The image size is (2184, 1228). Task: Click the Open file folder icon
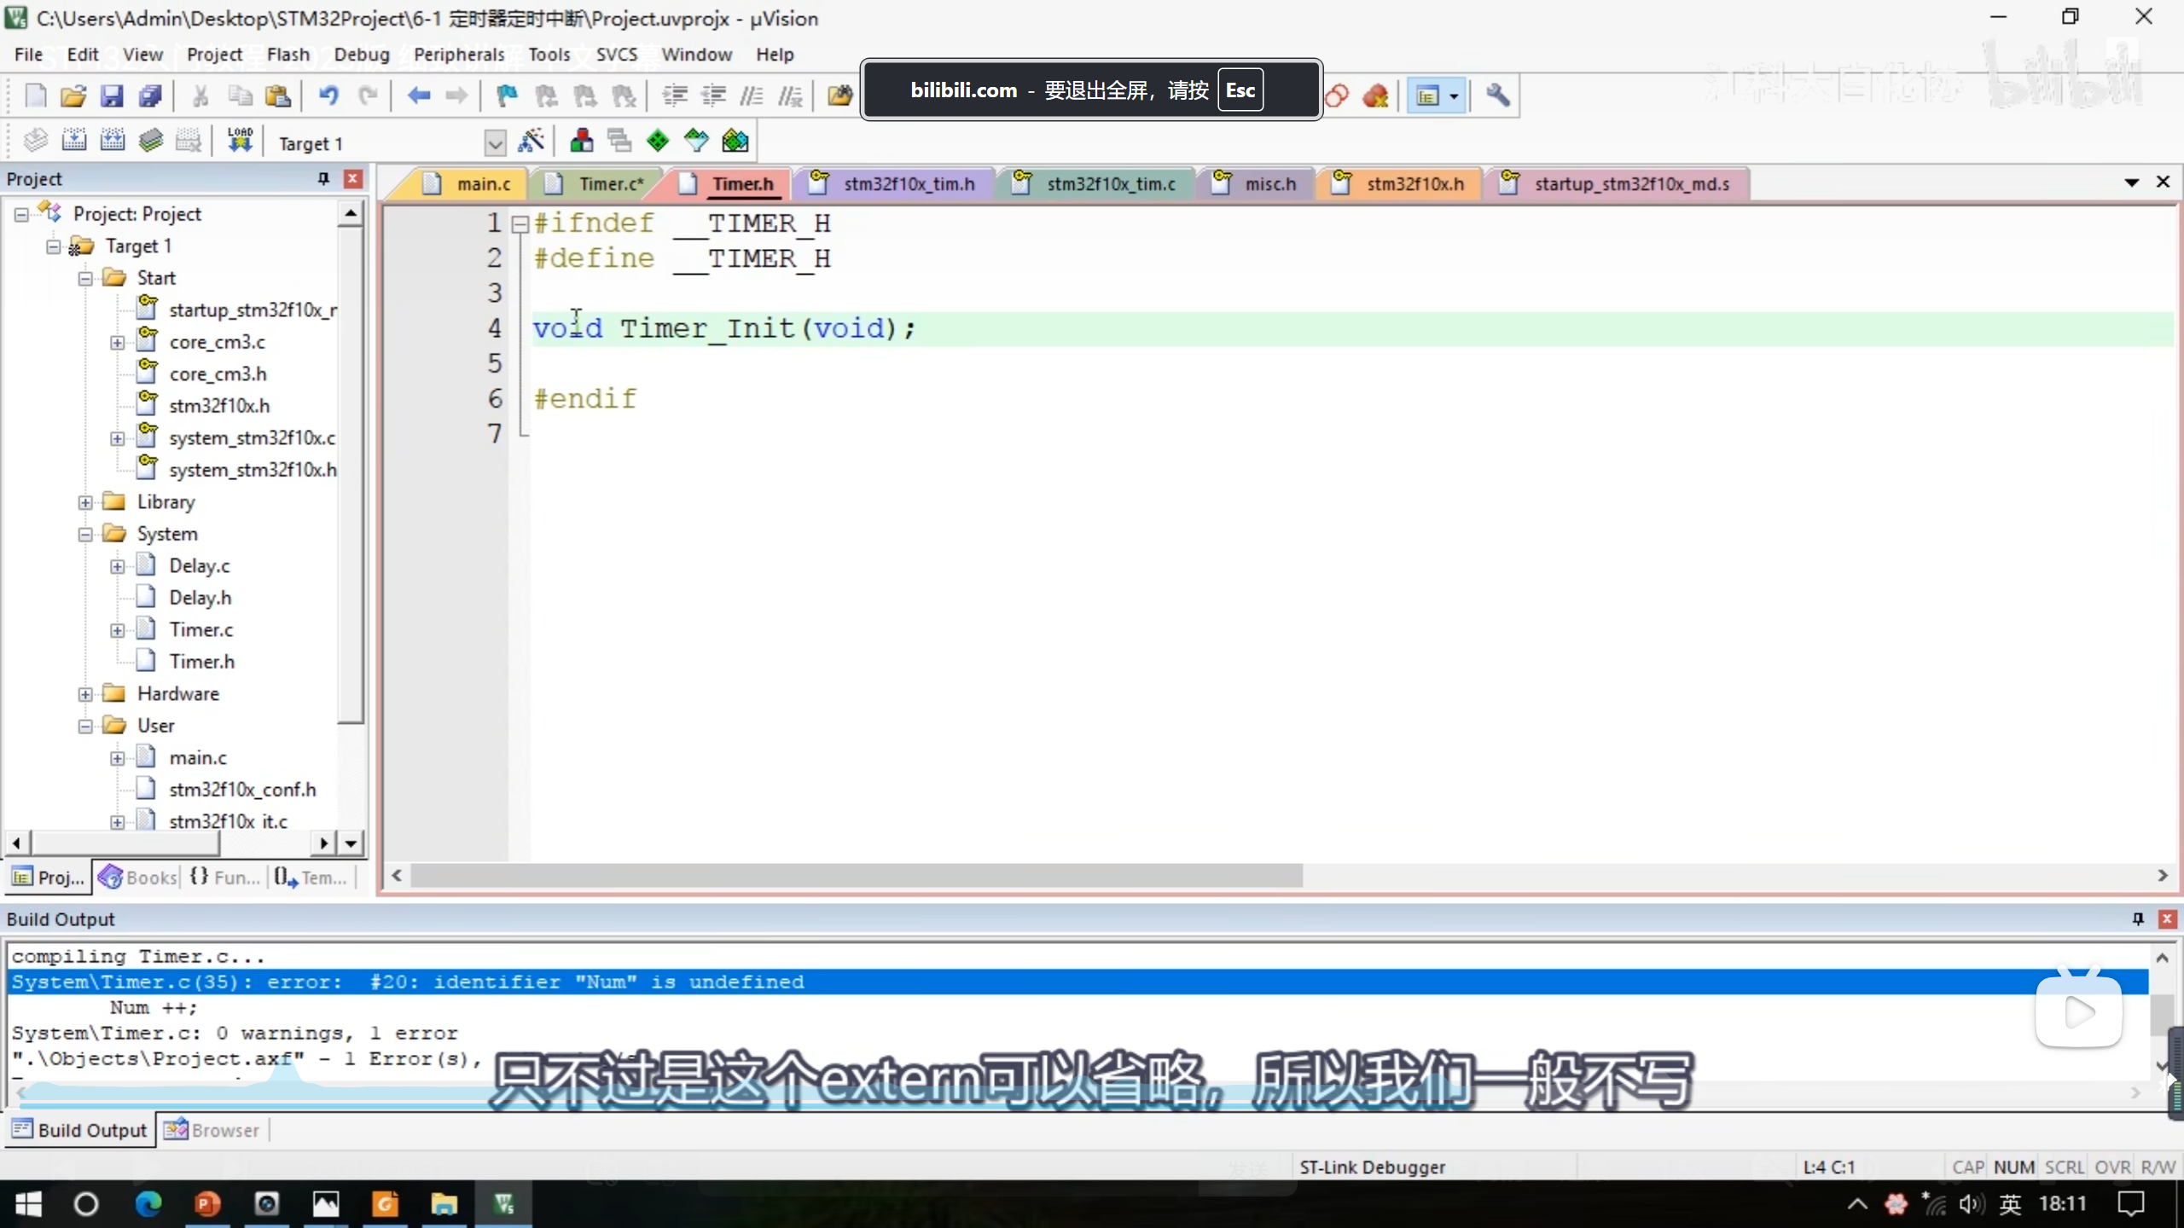tap(73, 96)
